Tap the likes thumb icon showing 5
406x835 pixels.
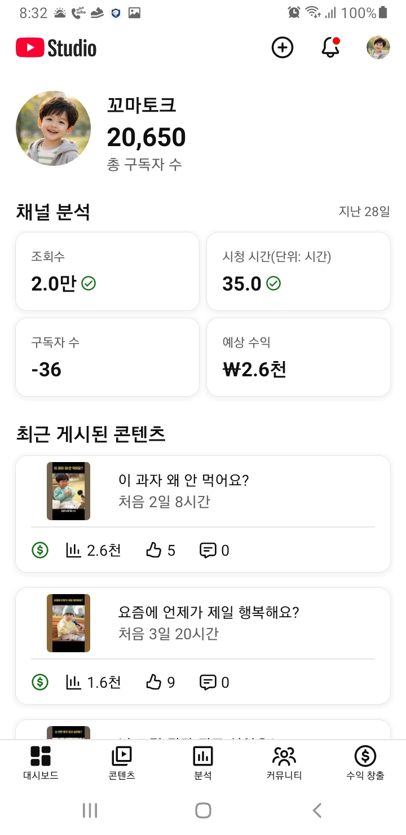(154, 550)
